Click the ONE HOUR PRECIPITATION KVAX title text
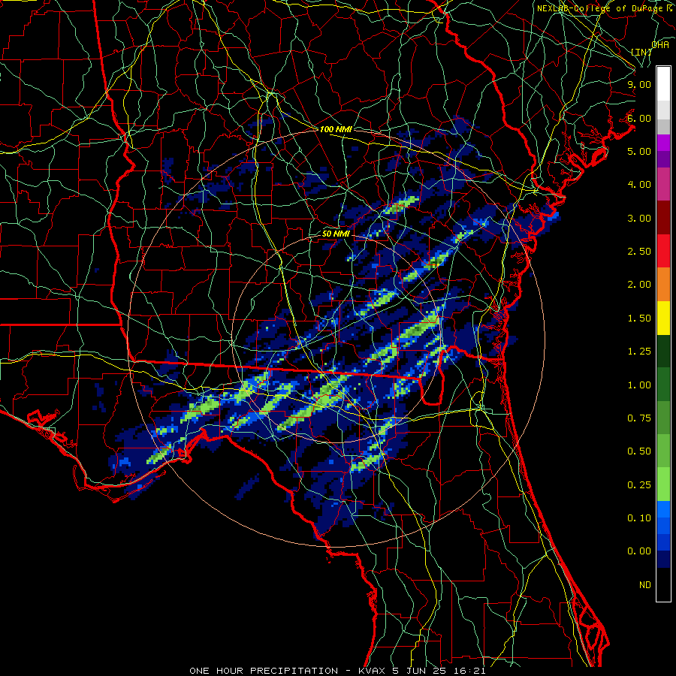Image resolution: width=676 pixels, height=676 pixels. point(337,671)
